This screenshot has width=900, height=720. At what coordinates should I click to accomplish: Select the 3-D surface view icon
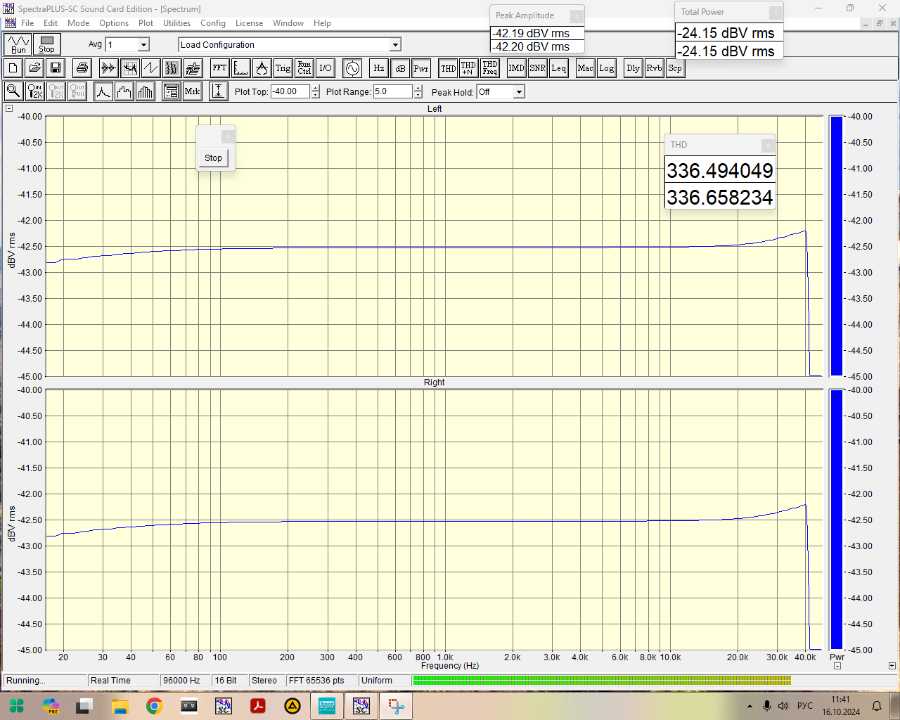193,68
